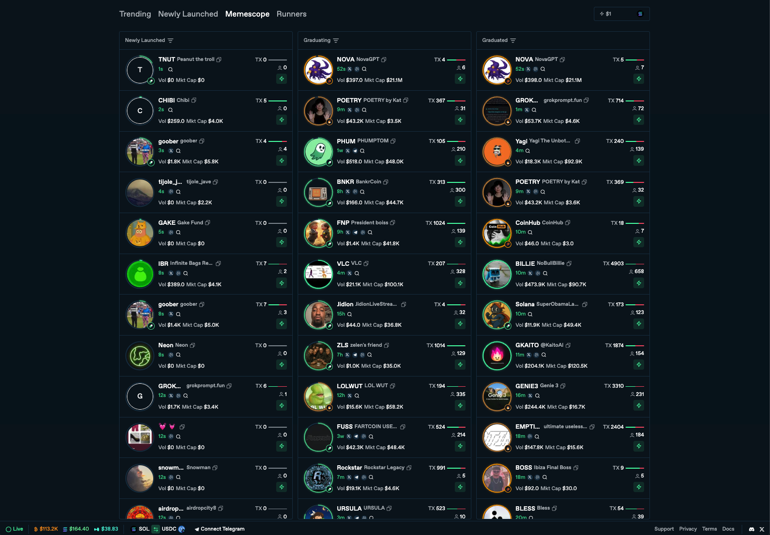770x535 pixels.
Task: Open the GKAITO flame token thumbnail
Action: pos(497,356)
